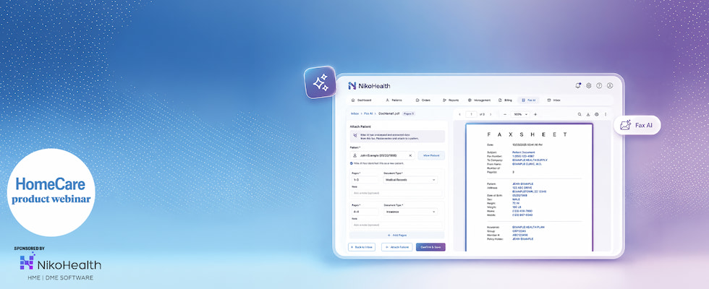
Task: Click the sparkle AI badge icon
Action: (320, 82)
